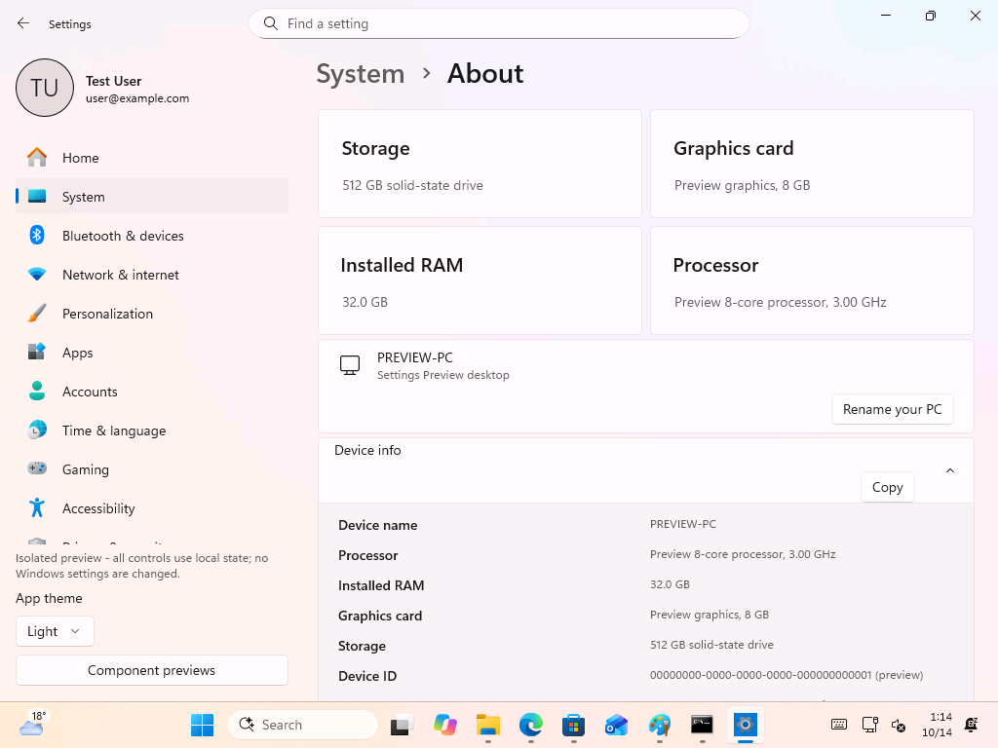Click the Component previews button
This screenshot has height=748, width=998.
(151, 670)
